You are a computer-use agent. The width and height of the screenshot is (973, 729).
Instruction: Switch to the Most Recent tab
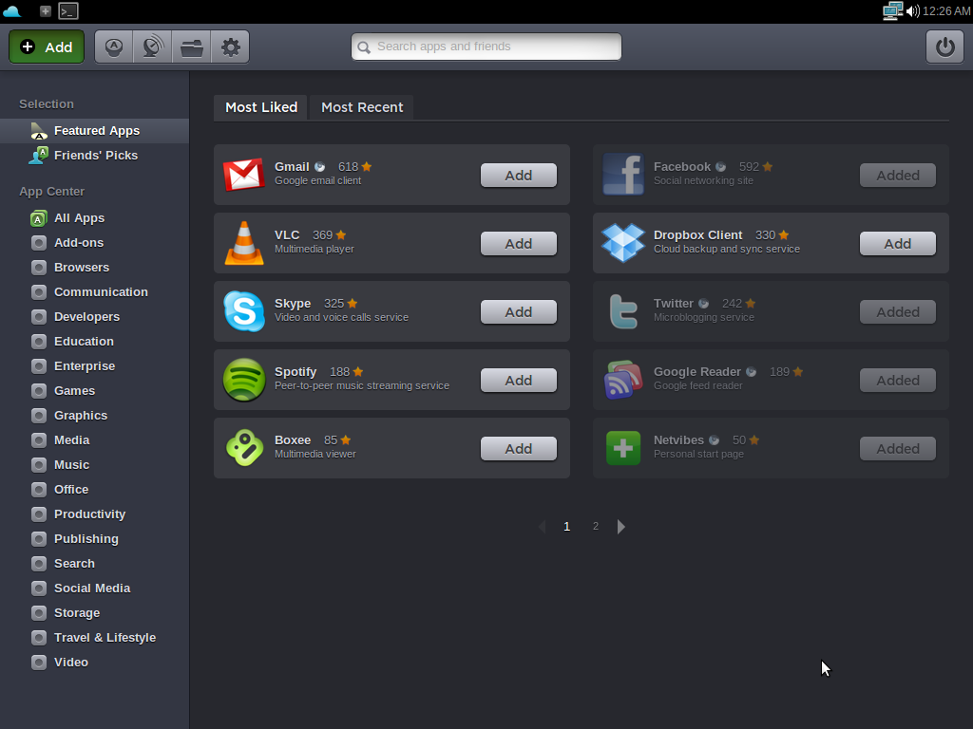click(x=362, y=107)
